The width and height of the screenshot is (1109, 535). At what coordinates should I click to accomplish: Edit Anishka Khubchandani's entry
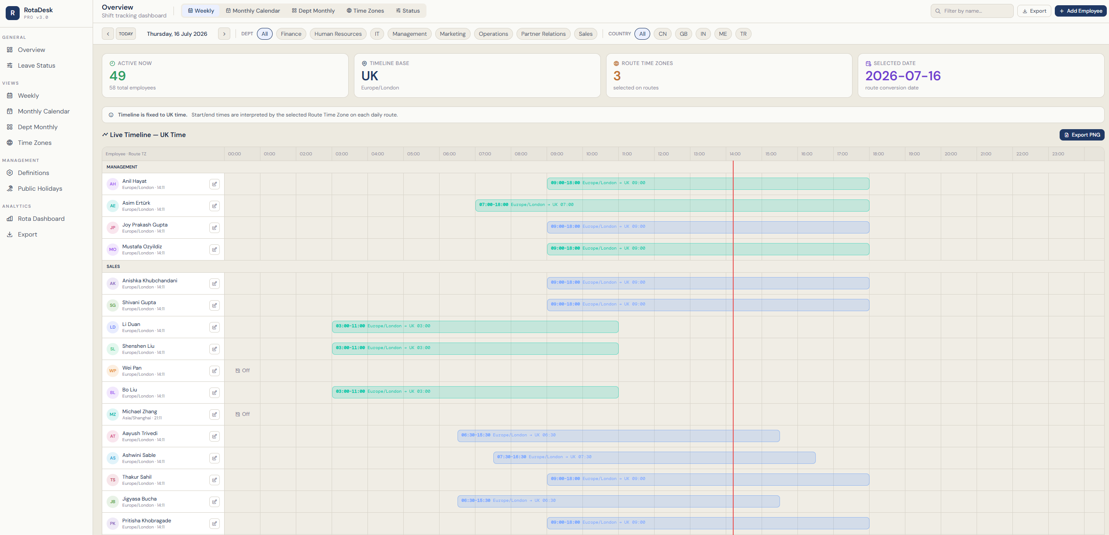click(x=215, y=284)
